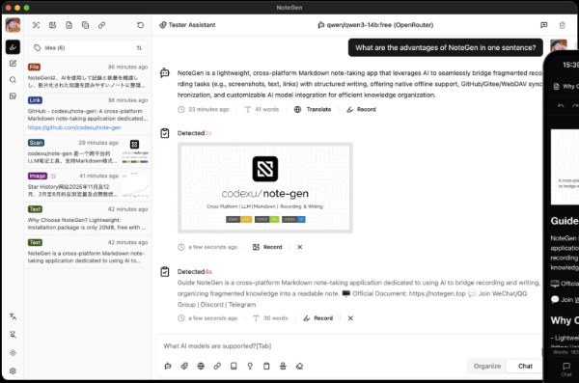Open the Record (pen) section in sidebar

13,47
